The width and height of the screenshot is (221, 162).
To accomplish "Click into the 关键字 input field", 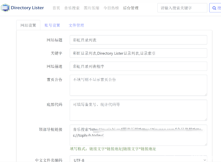I will coord(138,53).
